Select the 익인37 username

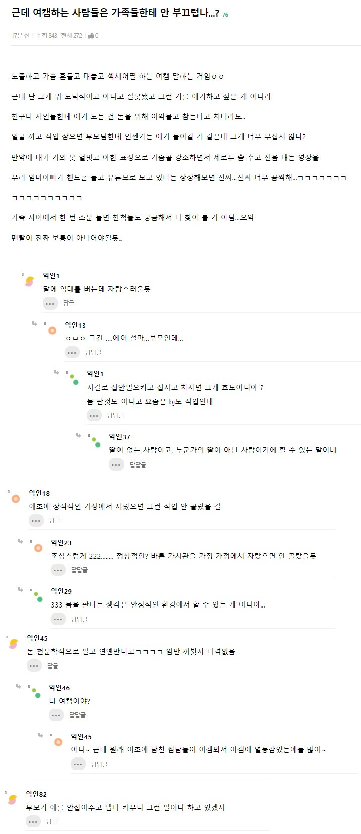coord(119,437)
